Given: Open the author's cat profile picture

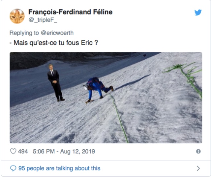Looking at the screenshot, I should 17,16.
